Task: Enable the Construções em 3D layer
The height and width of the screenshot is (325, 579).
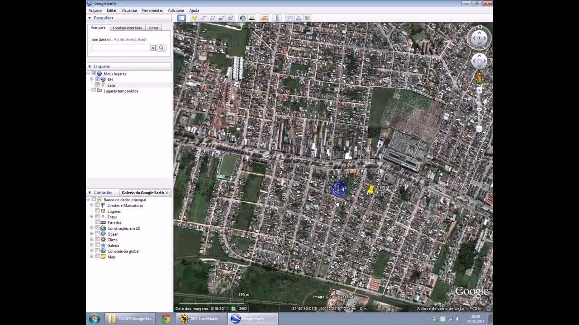Action: pos(97,228)
